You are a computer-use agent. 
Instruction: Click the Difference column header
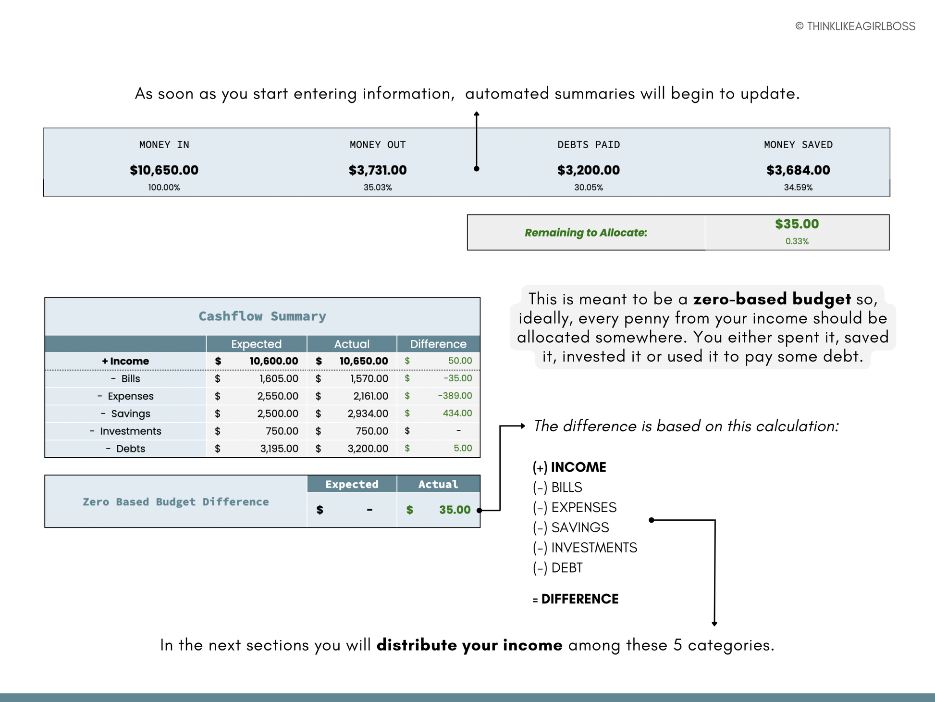point(438,344)
